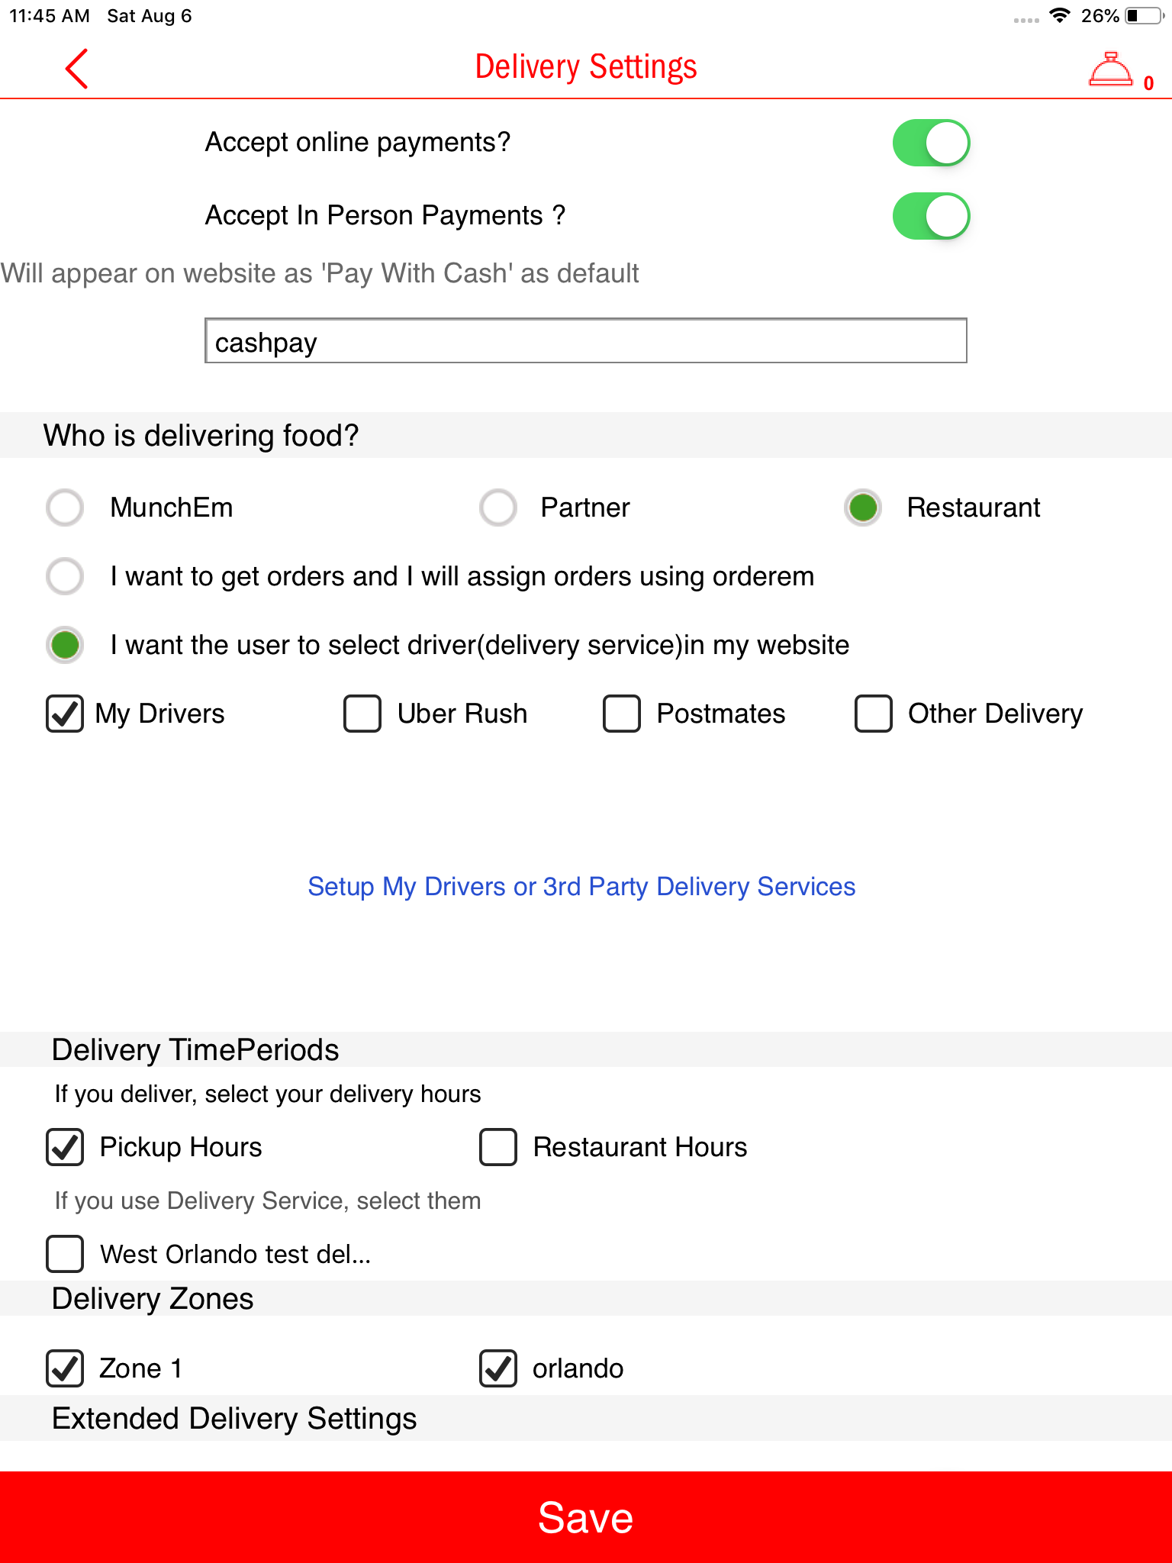Open the service bell notifications icon
This screenshot has height=1563, width=1172.
coord(1111,70)
